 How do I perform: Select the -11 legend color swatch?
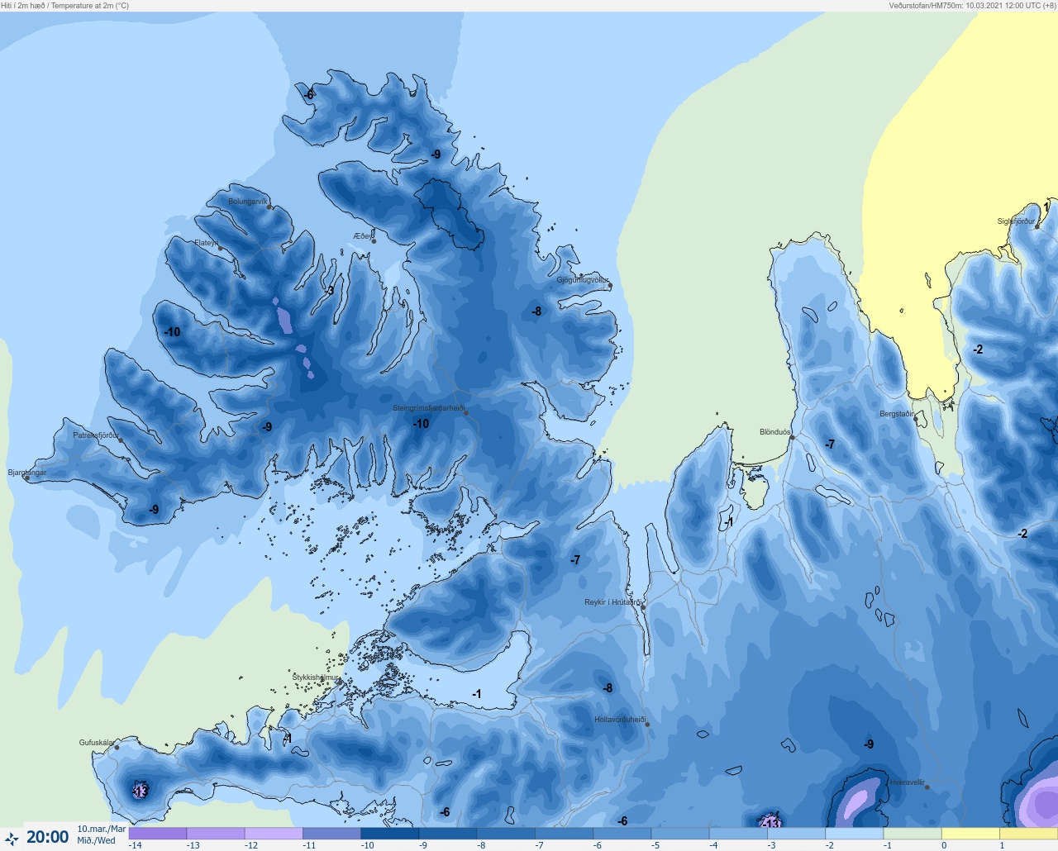point(331,834)
